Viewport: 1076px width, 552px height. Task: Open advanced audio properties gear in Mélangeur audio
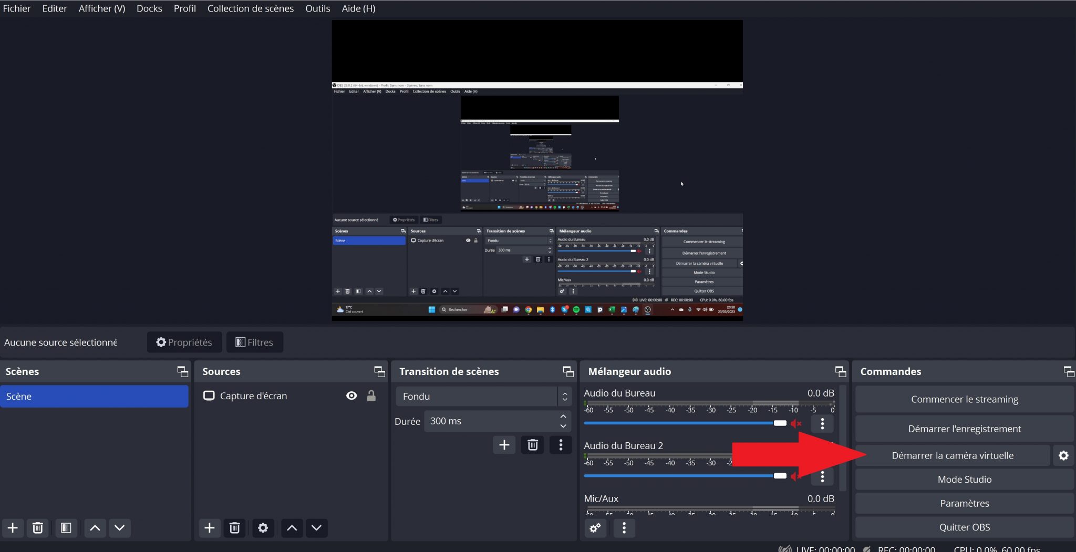(595, 528)
